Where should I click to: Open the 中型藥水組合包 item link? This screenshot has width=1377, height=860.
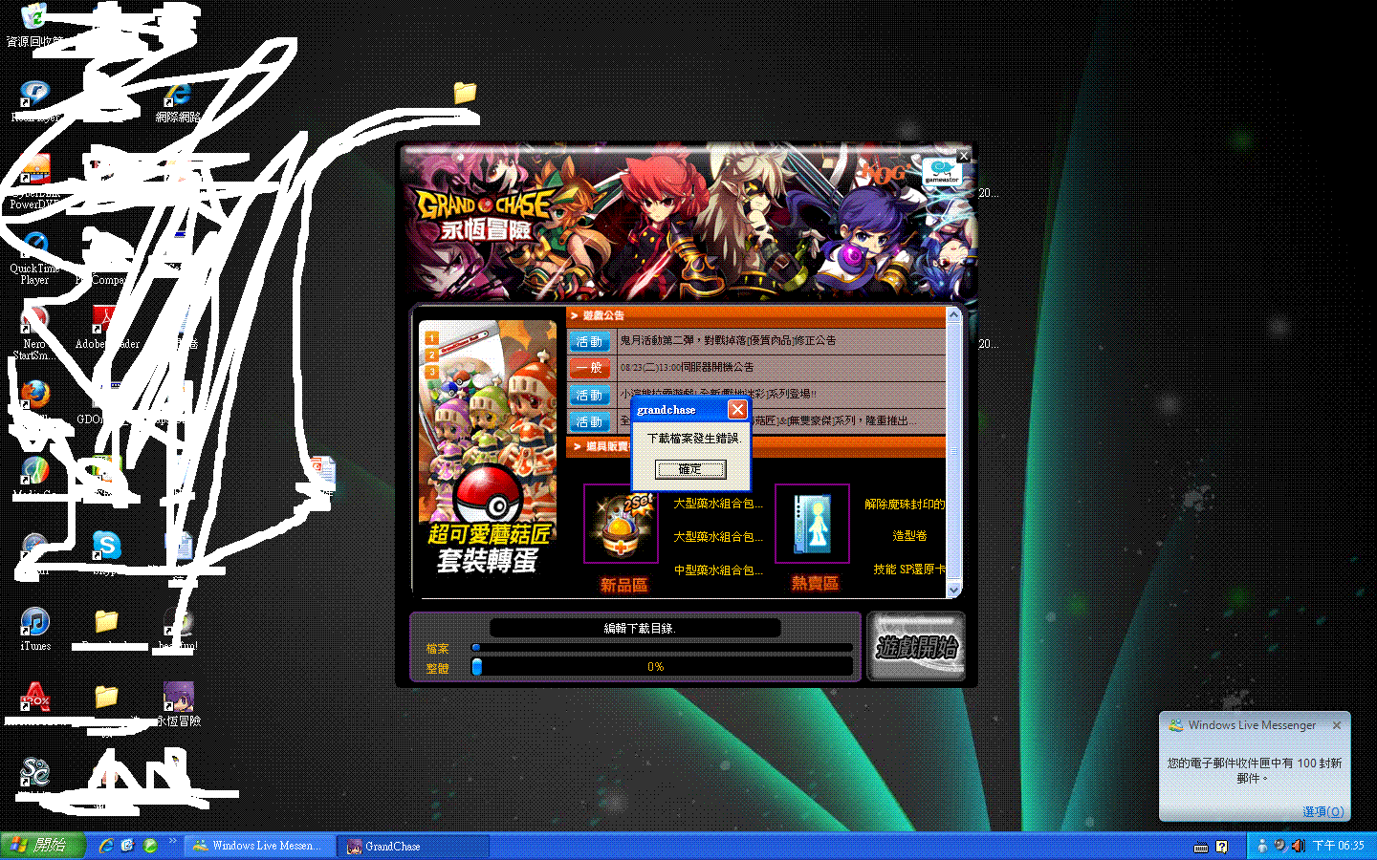(x=718, y=570)
